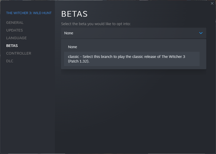Click the "Select the beta" instruction label
The image size is (216, 154).
(96, 24)
